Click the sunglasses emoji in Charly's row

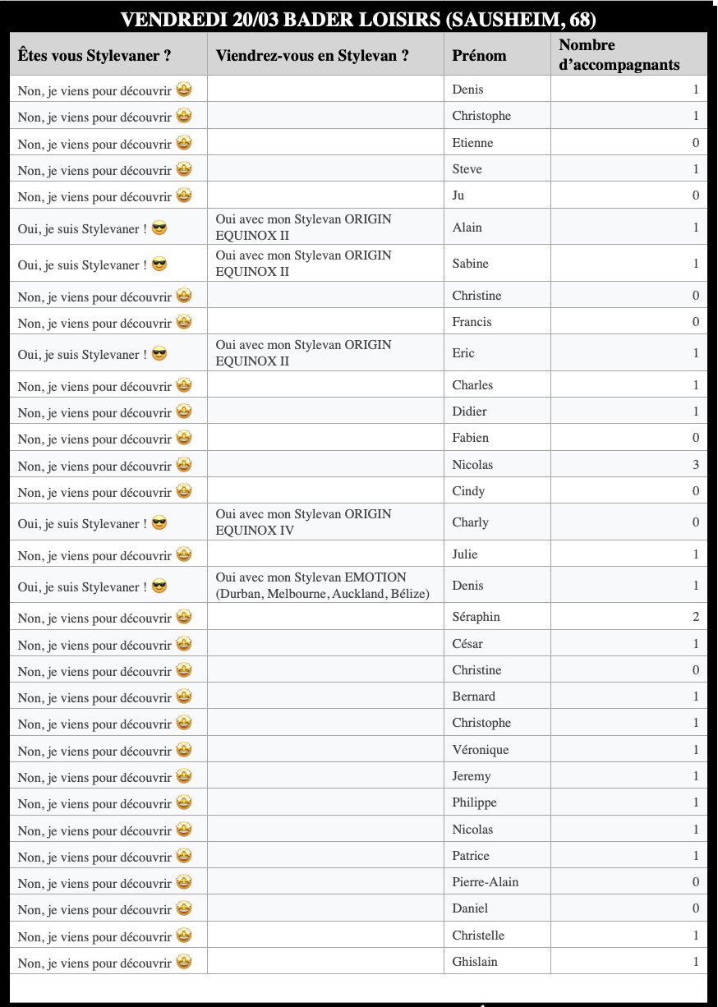tap(159, 523)
